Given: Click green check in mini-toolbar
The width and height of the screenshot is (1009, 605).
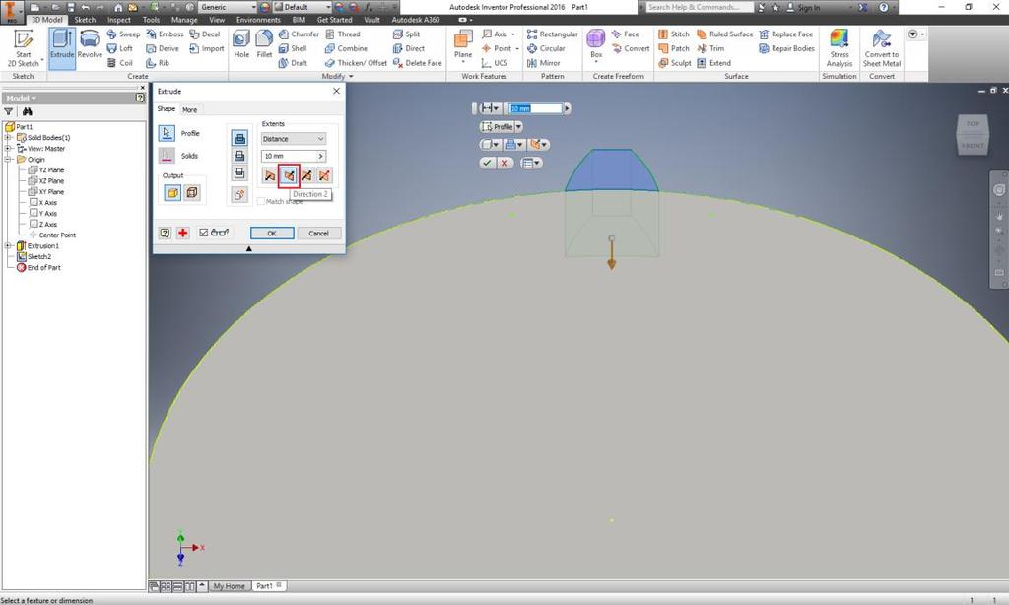Looking at the screenshot, I should 487,163.
